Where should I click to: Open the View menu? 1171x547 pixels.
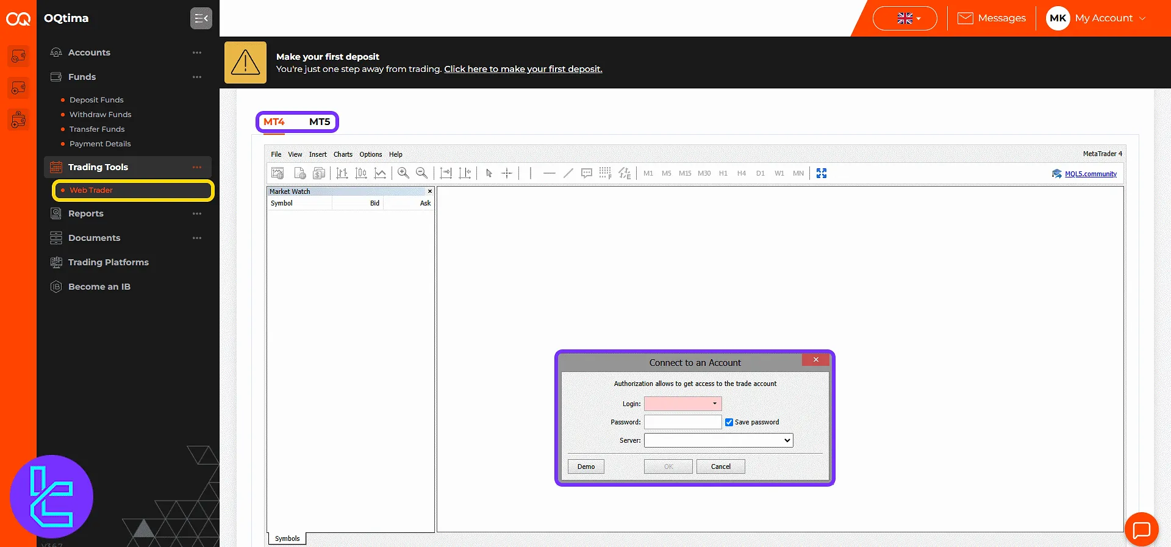click(x=295, y=154)
